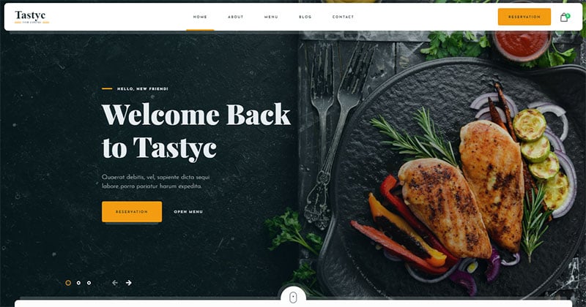Click the hero Reservation button below the paragraph
The width and height of the screenshot is (586, 307).
tap(132, 212)
